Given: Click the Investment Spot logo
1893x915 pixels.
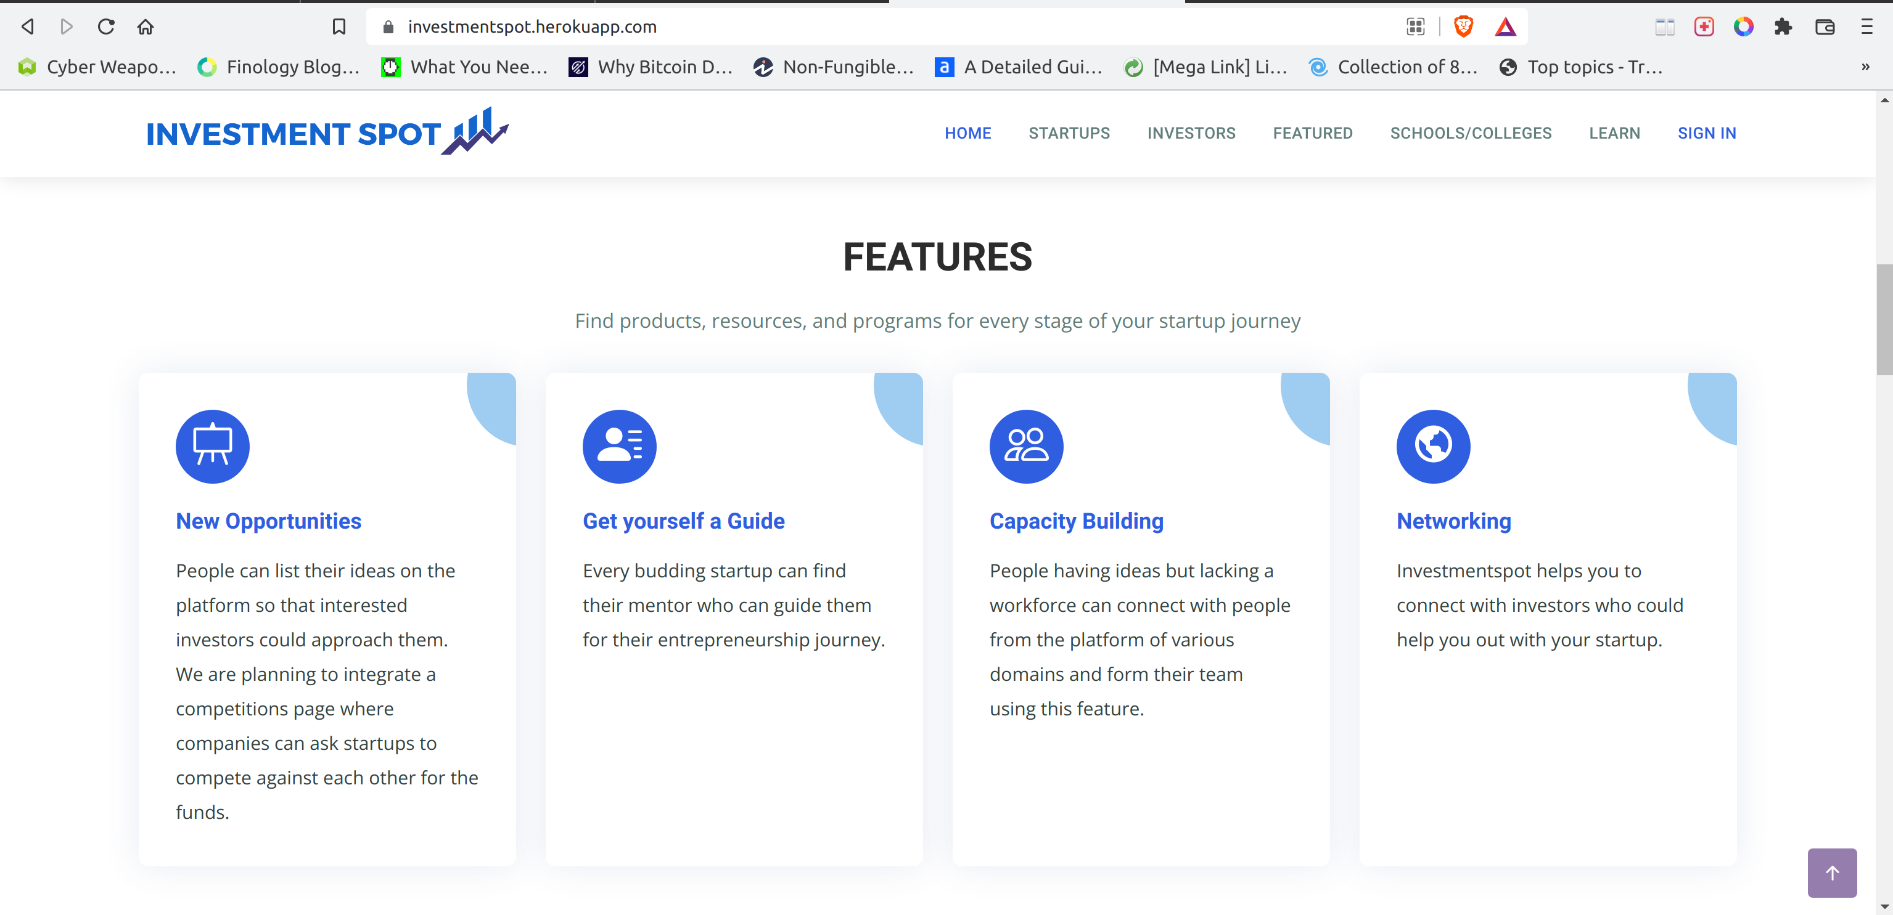Looking at the screenshot, I should point(327,132).
